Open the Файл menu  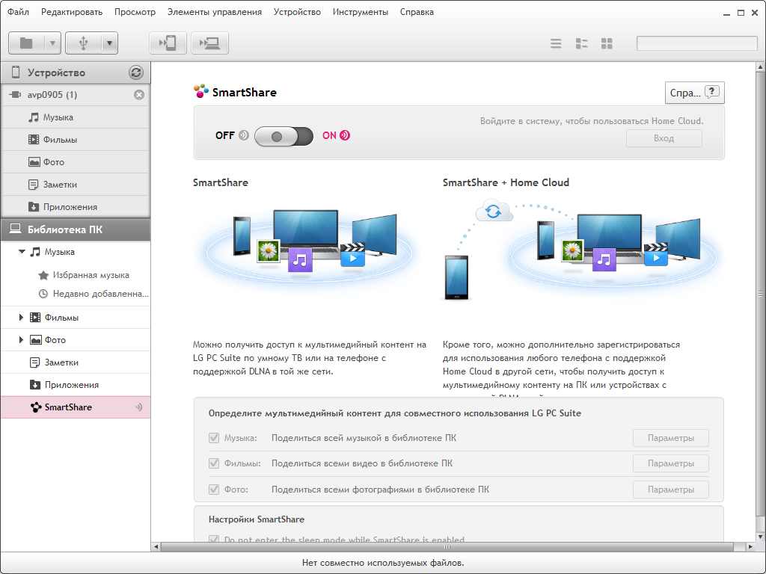(18, 12)
